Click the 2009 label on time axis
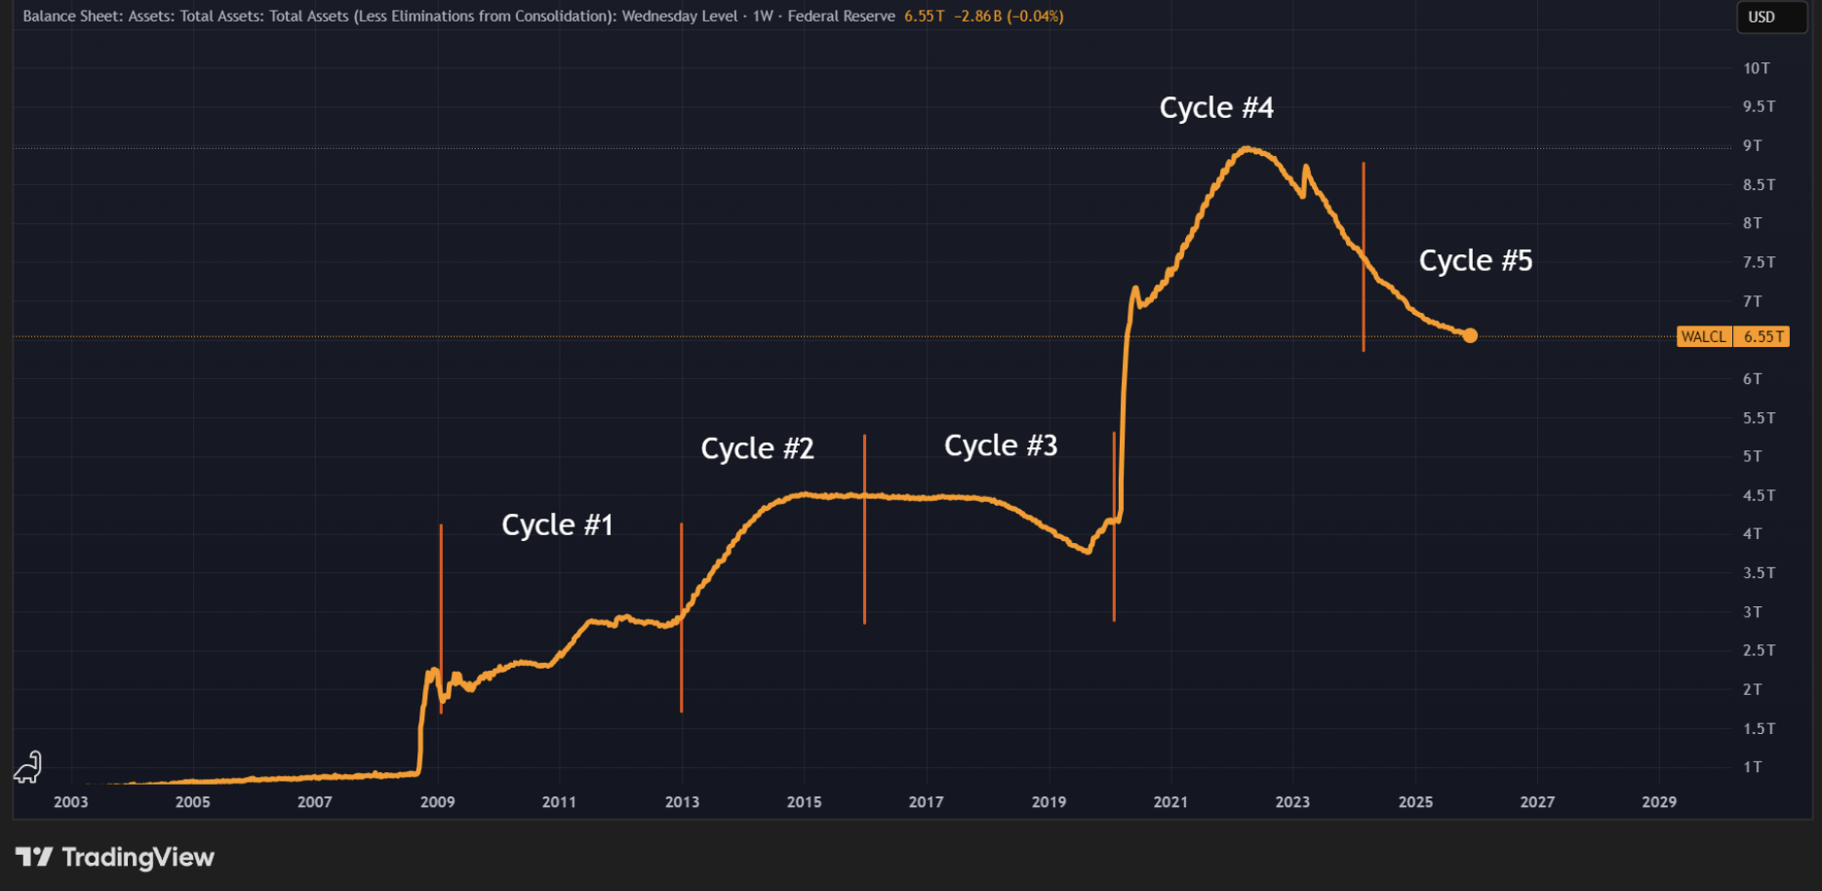The image size is (1822, 891). 437,801
